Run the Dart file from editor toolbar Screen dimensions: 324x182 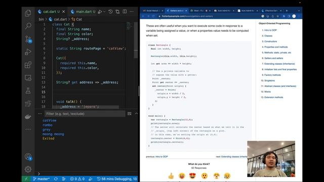pyautogui.click(x=100, y=12)
